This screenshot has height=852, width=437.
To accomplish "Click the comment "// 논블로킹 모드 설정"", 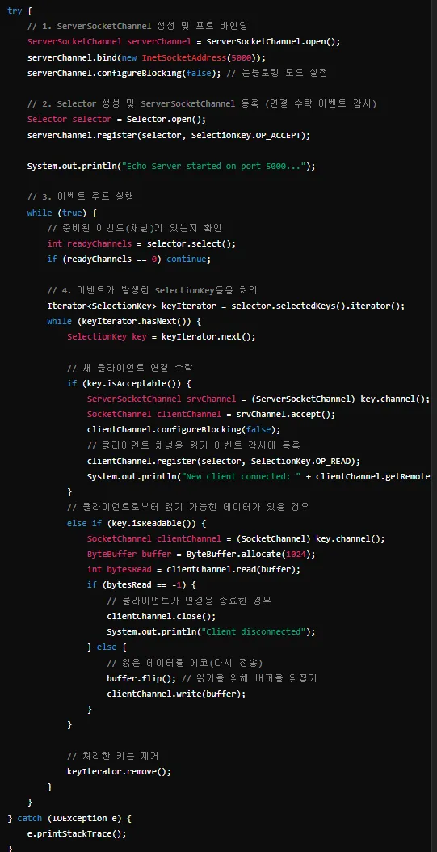I will point(277,73).
